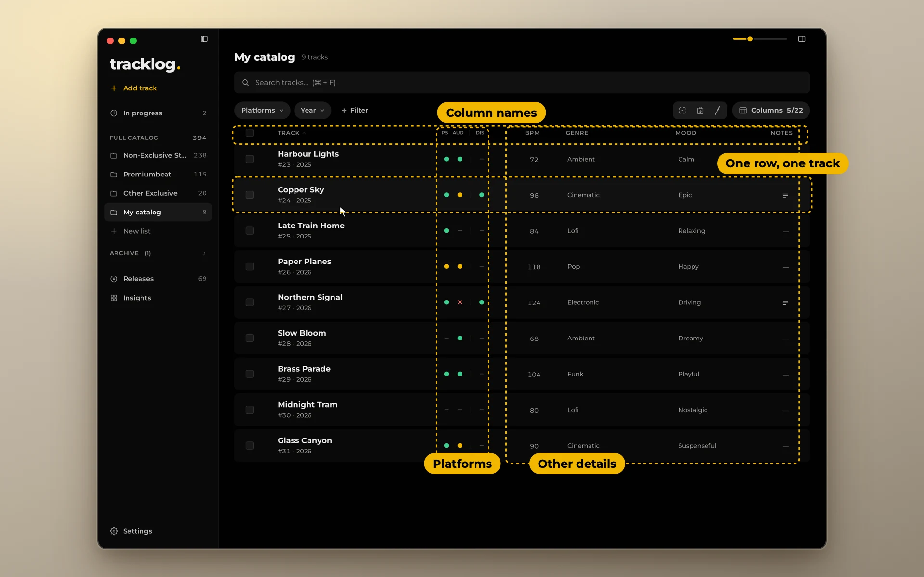Check the Harbour Lights row checkbox

(x=250, y=159)
